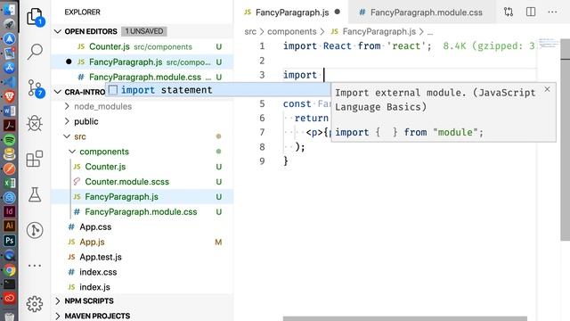
Task: Click line number 9 in gutter
Action: [x=262, y=161]
